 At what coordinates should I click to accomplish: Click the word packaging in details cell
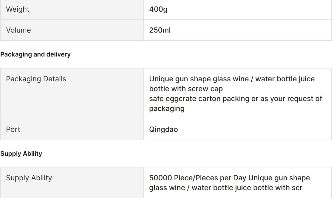167,109
